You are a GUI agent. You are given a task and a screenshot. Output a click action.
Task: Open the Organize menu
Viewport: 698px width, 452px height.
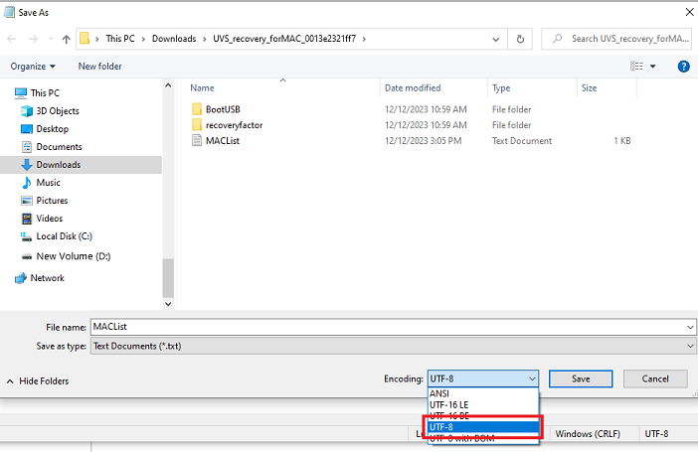33,67
